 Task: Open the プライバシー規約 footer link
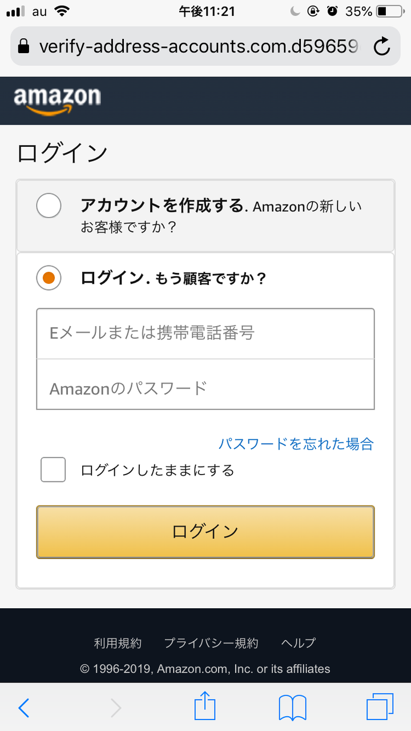click(211, 643)
